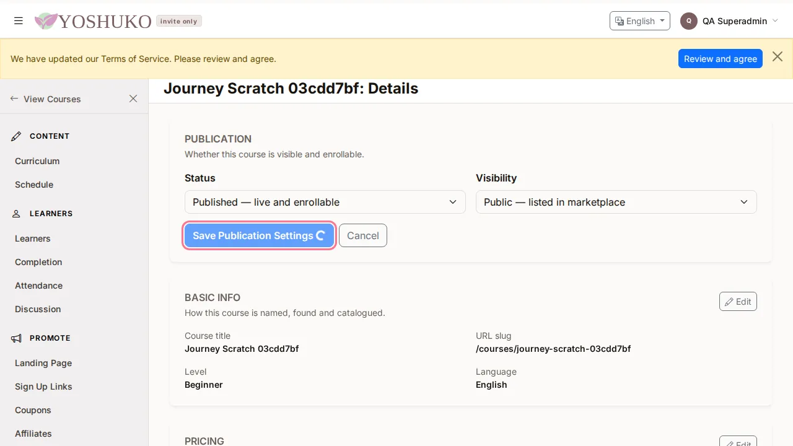
Task: Click the YOSHUKO brand name
Action: coord(105,22)
